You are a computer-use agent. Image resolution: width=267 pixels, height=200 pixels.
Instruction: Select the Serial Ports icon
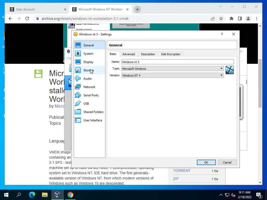coord(78,95)
